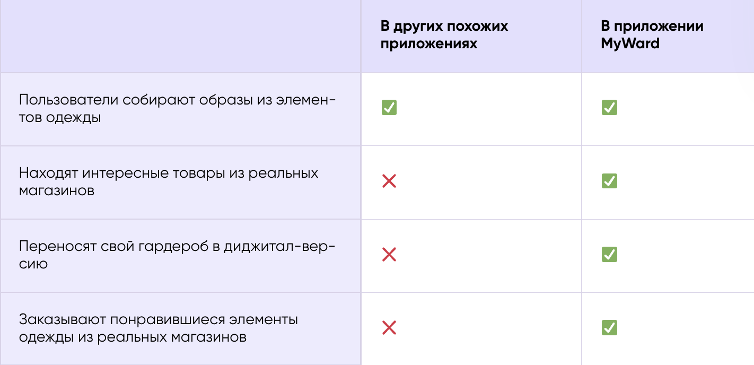754x365 pixels.
Task: Click the row label "Пользователи собирают образы из элементов одежды"
Action: coord(177,108)
